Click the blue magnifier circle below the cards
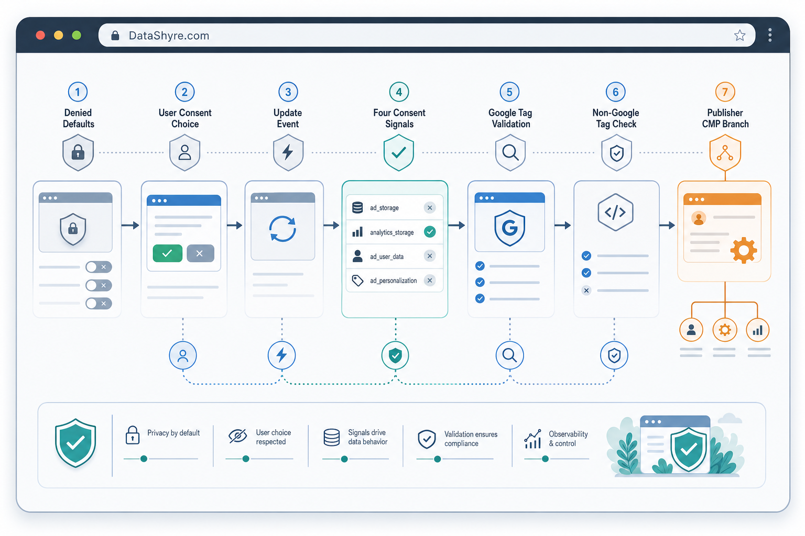This screenshot has height=536, width=805. coord(510,355)
